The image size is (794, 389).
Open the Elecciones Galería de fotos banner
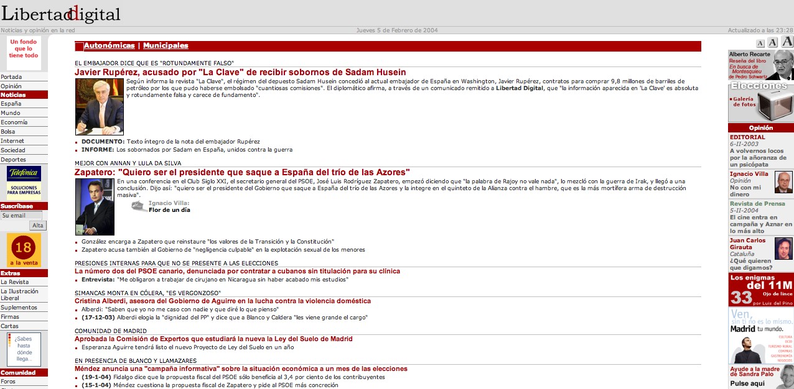tap(761, 101)
